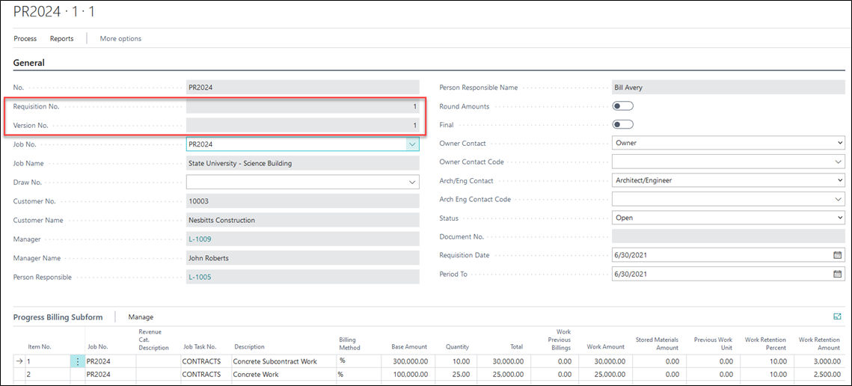This screenshot has width=852, height=386.
Task: Open the Reports menu
Action: tap(61, 38)
